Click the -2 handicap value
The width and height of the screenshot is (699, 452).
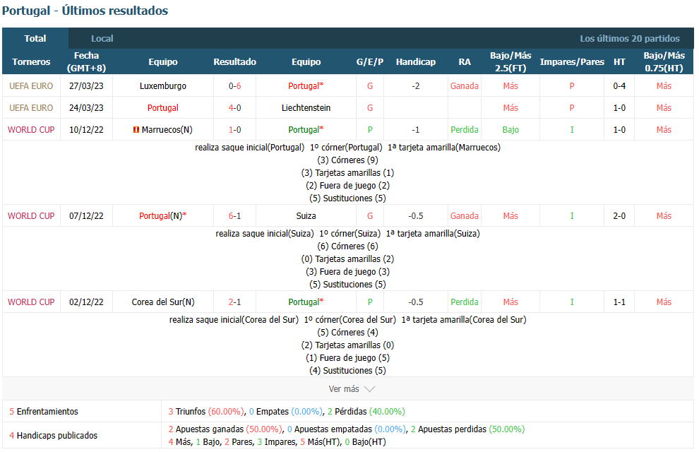415,86
